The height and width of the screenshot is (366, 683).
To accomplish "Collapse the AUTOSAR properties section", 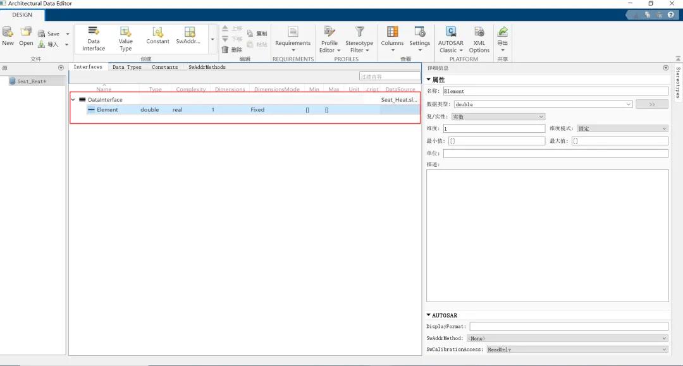I will coord(429,315).
